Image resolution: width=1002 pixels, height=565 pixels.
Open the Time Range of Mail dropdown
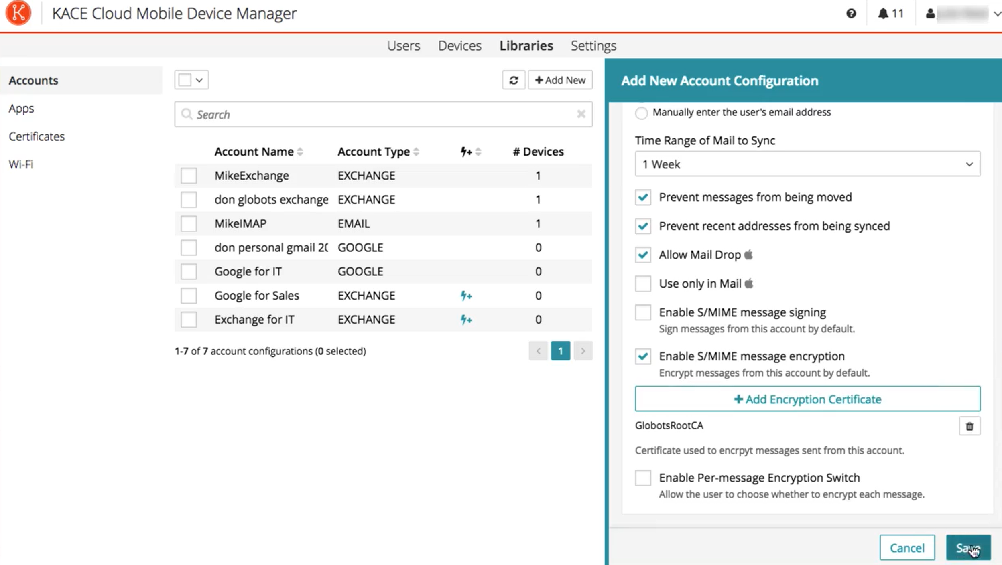click(807, 164)
